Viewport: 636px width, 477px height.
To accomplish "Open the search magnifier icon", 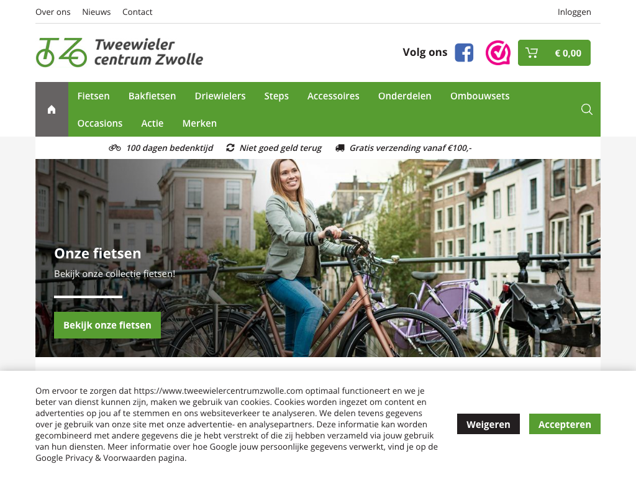I will [x=586, y=109].
